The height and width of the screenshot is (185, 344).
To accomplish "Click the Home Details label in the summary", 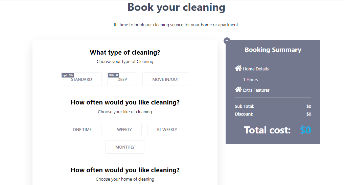I will [x=256, y=69].
